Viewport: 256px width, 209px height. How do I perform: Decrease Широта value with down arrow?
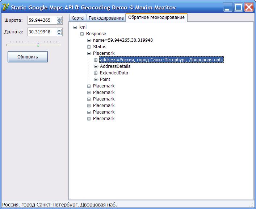(x=59, y=22)
